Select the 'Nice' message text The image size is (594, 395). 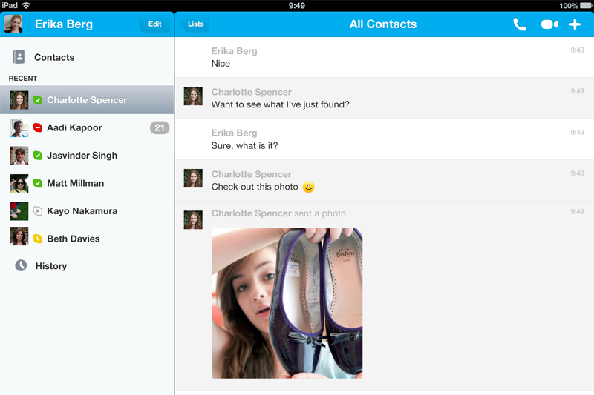coord(221,64)
